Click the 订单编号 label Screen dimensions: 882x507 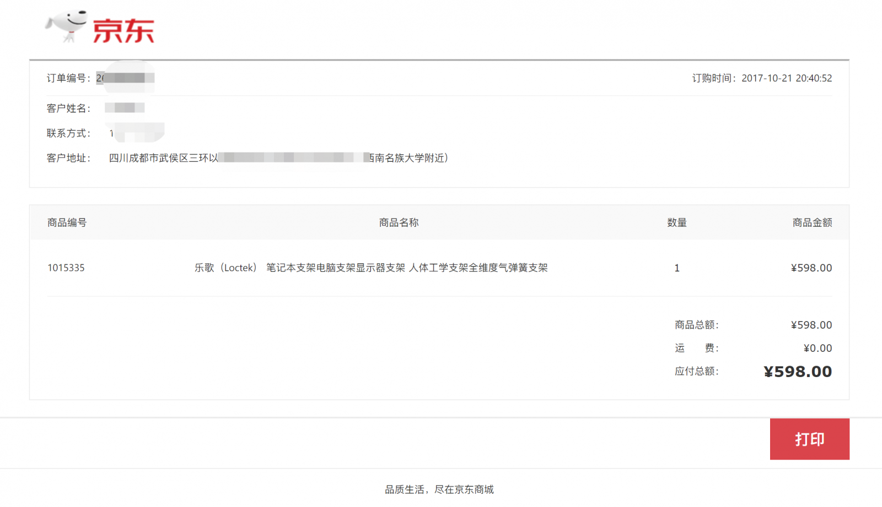68,78
